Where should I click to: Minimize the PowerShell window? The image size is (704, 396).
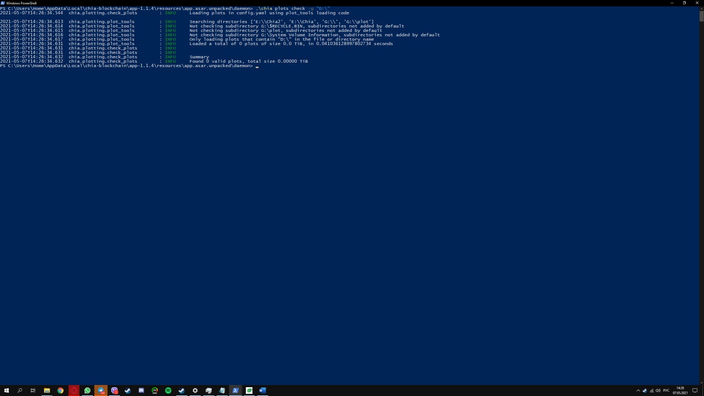672,3
